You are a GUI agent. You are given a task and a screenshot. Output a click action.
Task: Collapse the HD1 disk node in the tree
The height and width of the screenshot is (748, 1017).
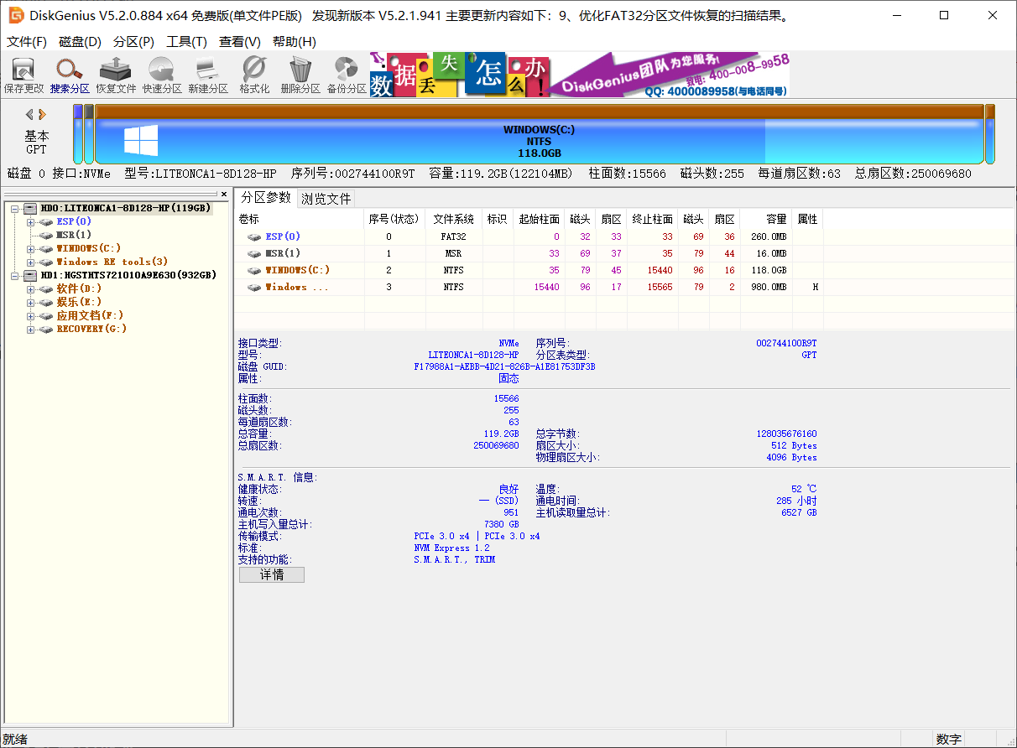click(x=15, y=275)
